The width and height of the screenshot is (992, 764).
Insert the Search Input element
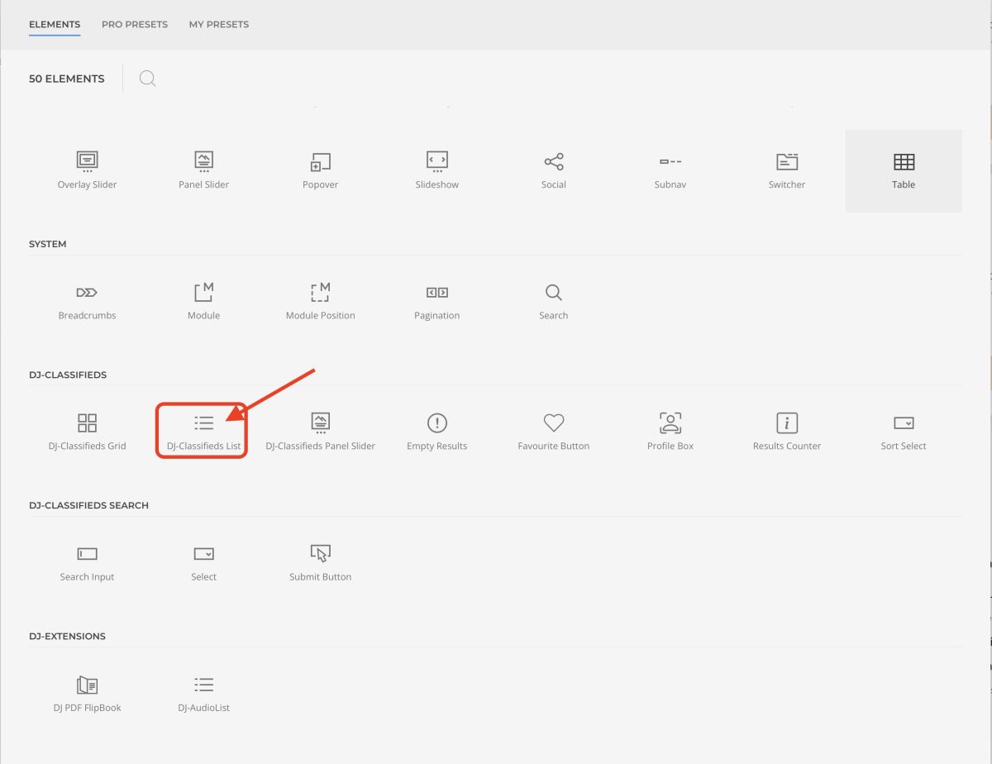click(x=87, y=563)
